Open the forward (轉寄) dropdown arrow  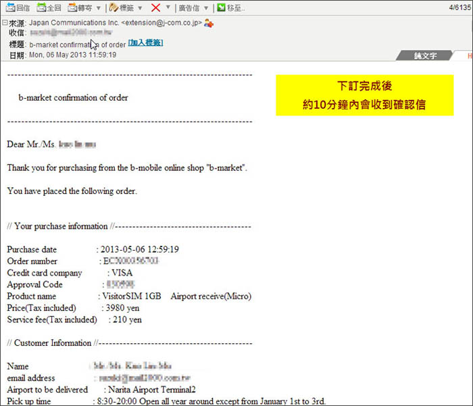(99, 8)
